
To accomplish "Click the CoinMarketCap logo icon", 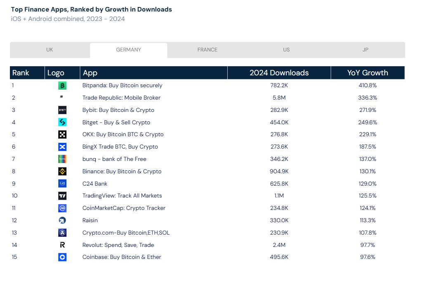I will coord(62,208).
